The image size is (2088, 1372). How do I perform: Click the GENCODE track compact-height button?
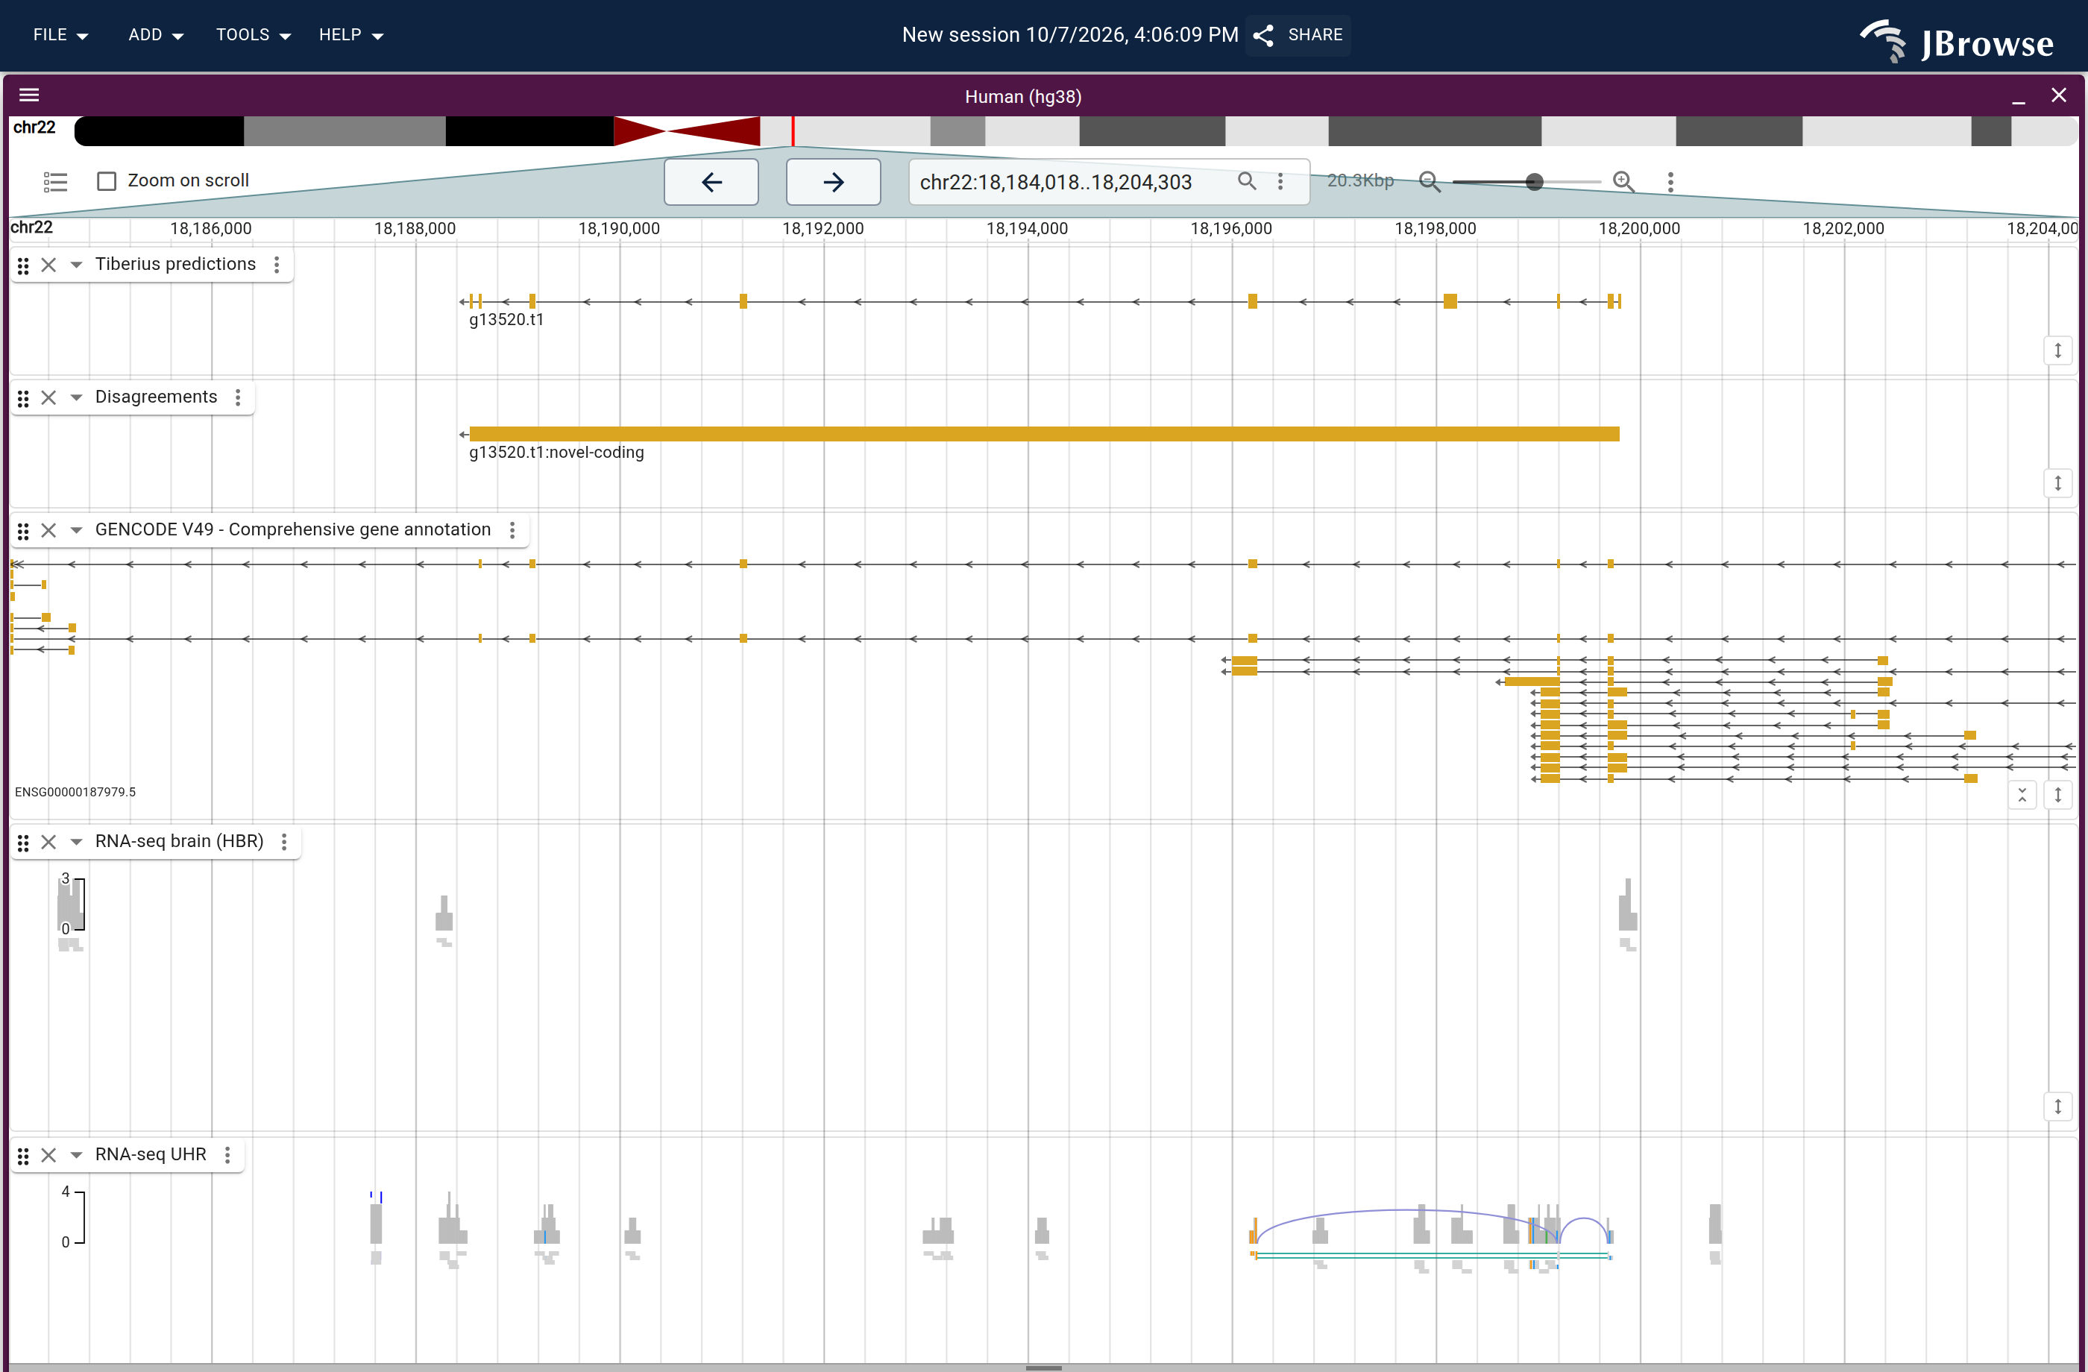2022,795
